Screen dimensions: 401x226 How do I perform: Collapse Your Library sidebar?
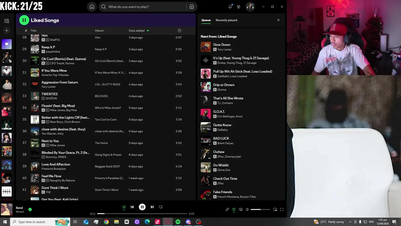[7, 21]
